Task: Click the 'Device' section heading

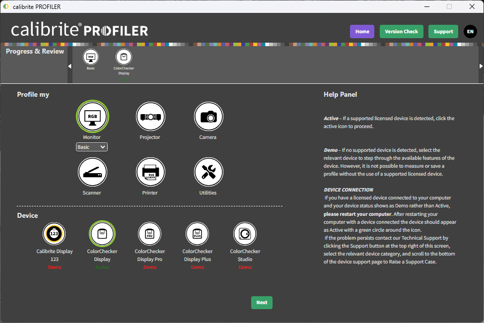Action: [x=27, y=216]
